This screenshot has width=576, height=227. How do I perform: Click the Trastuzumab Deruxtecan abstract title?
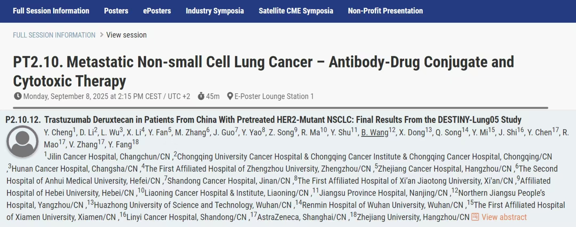283,120
